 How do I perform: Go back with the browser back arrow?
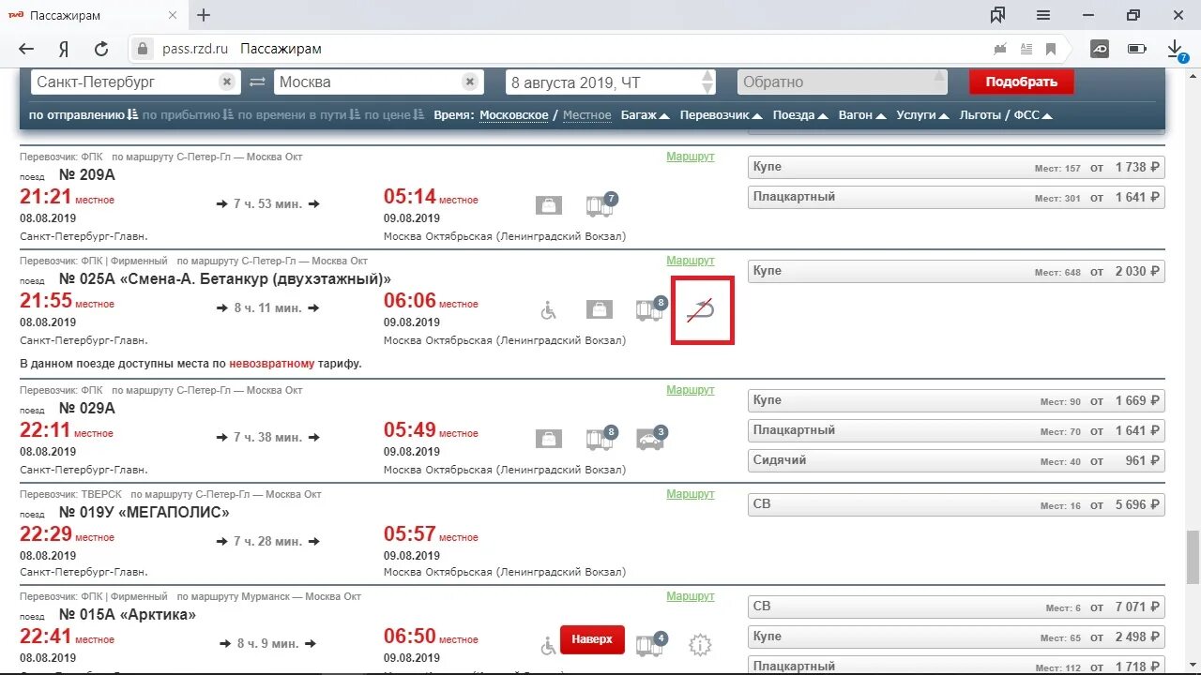(26, 49)
